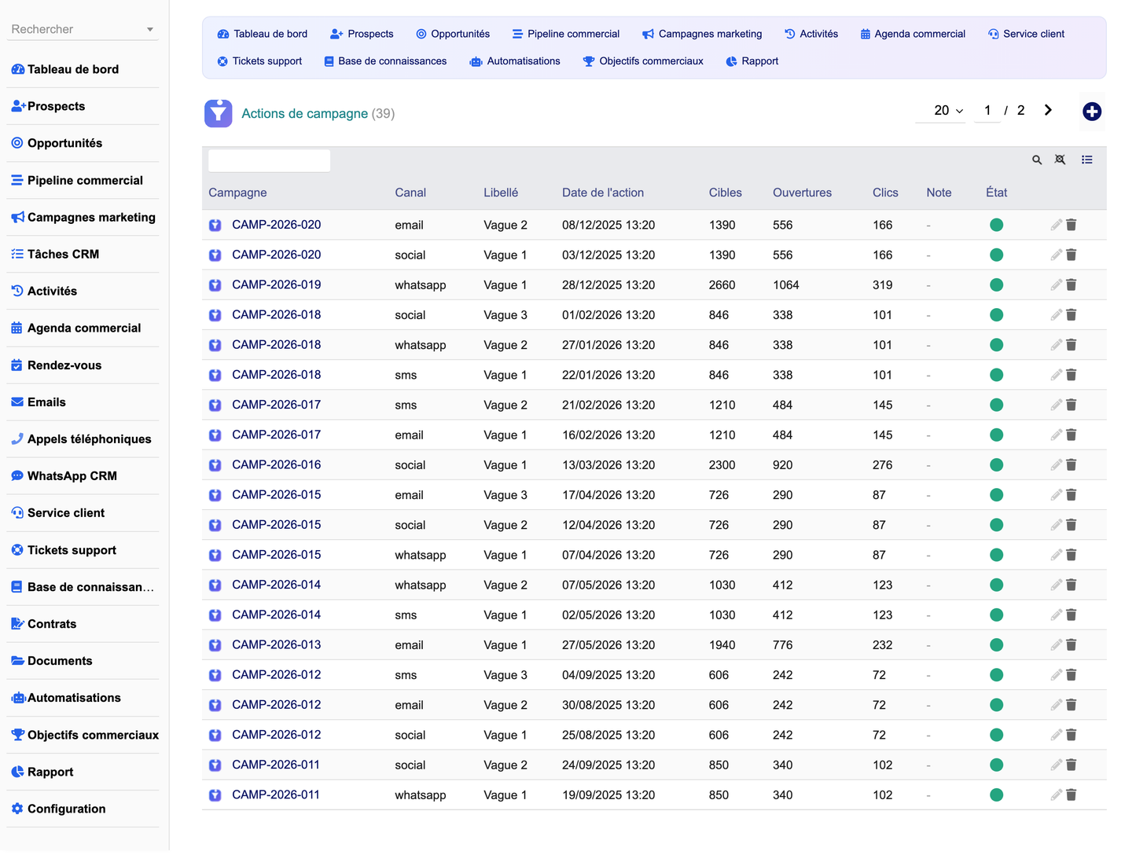Click the green État dot for CAMP-2026-017 email
The height and width of the screenshot is (866, 1136).
click(x=996, y=435)
